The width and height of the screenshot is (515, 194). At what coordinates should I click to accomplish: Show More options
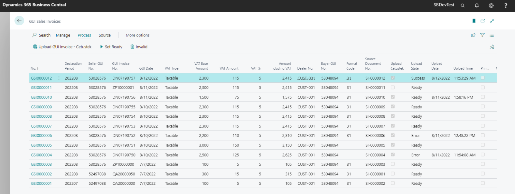point(137,35)
